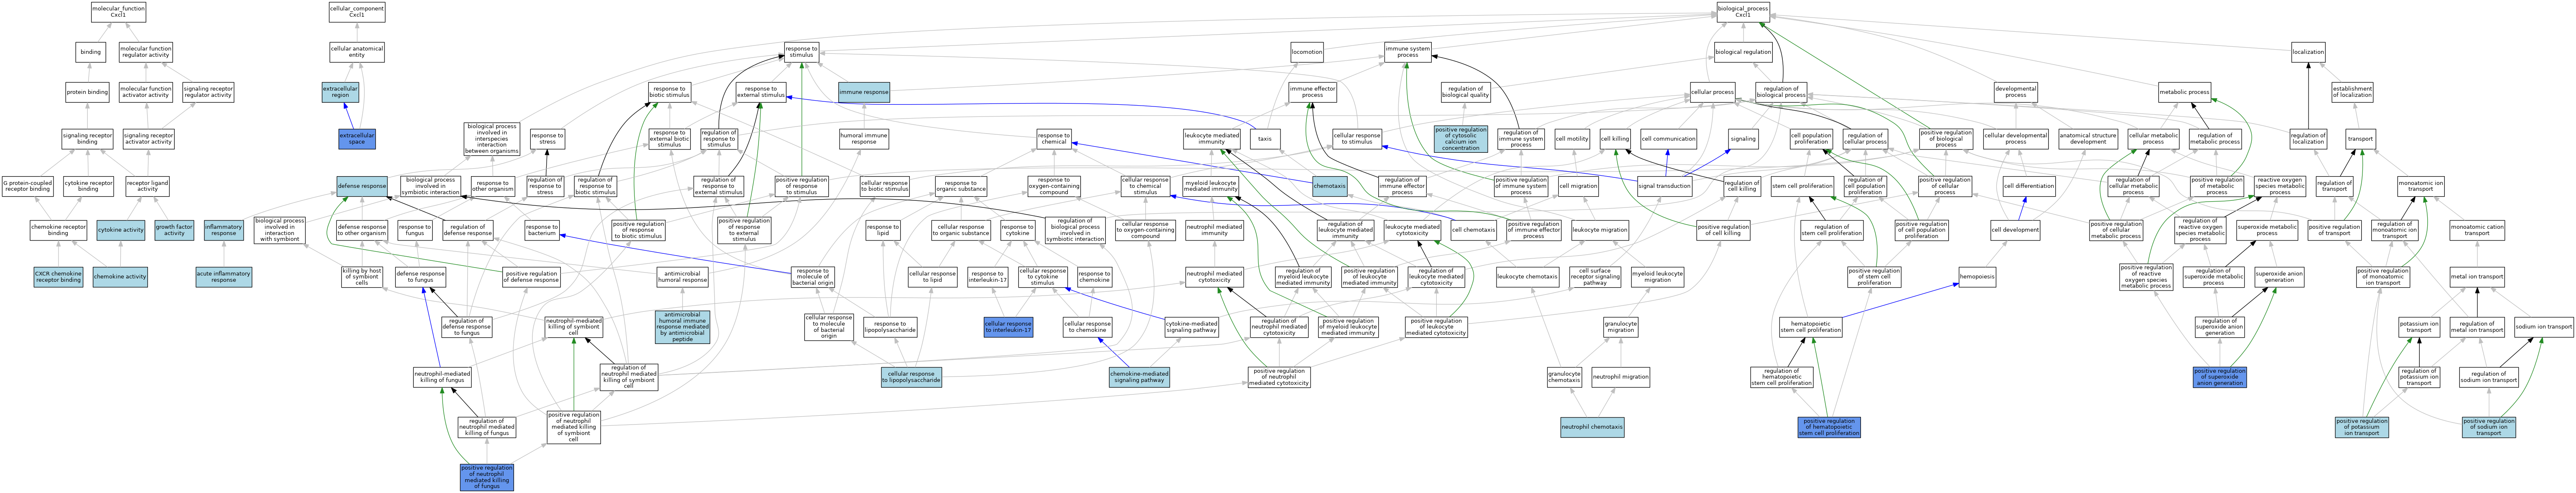Select the "neutrophil migration" node
This screenshot has width=2576, height=493.
pyautogui.click(x=1620, y=377)
